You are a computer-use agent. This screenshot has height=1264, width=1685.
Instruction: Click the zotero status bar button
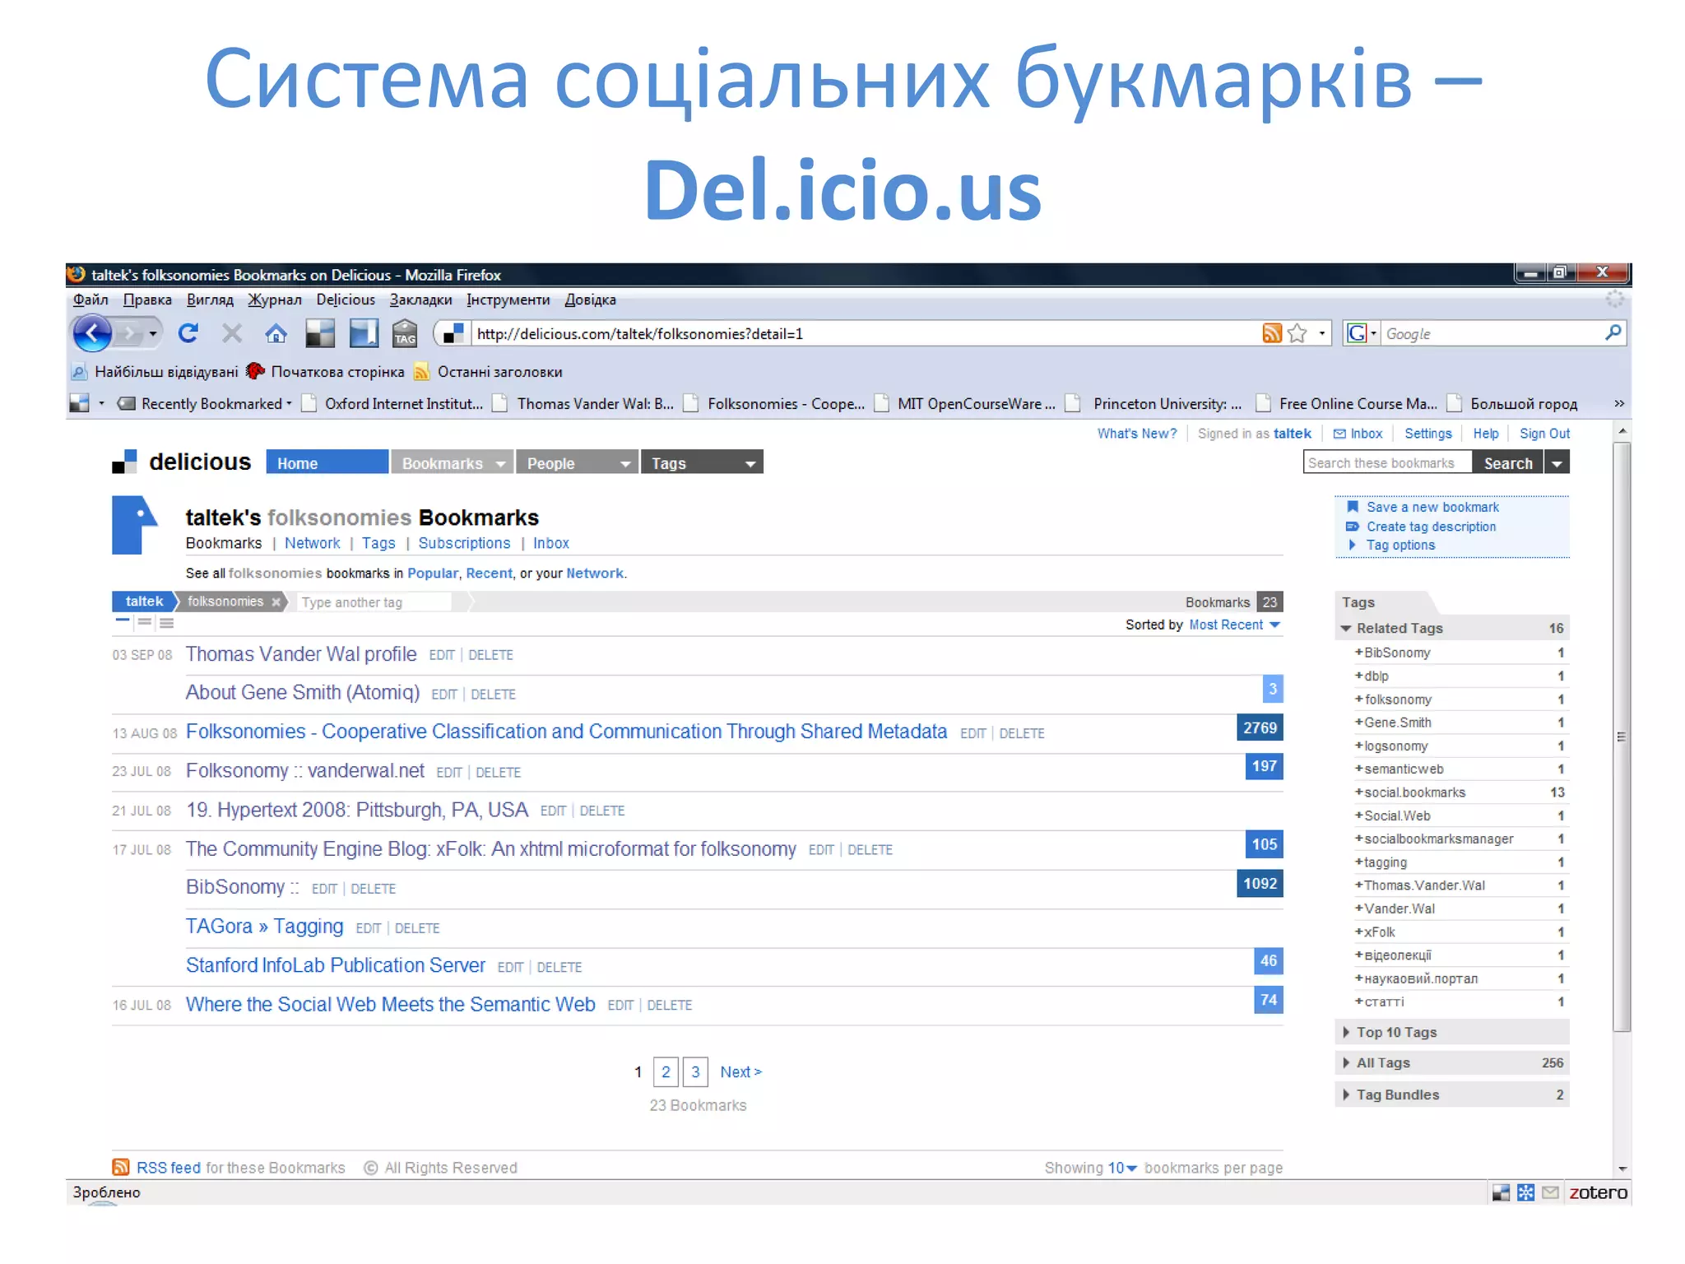tap(1598, 1192)
